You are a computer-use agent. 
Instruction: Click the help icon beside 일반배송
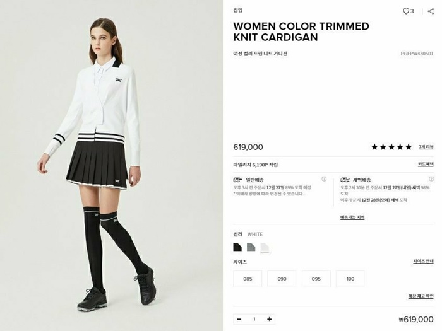[324, 178]
